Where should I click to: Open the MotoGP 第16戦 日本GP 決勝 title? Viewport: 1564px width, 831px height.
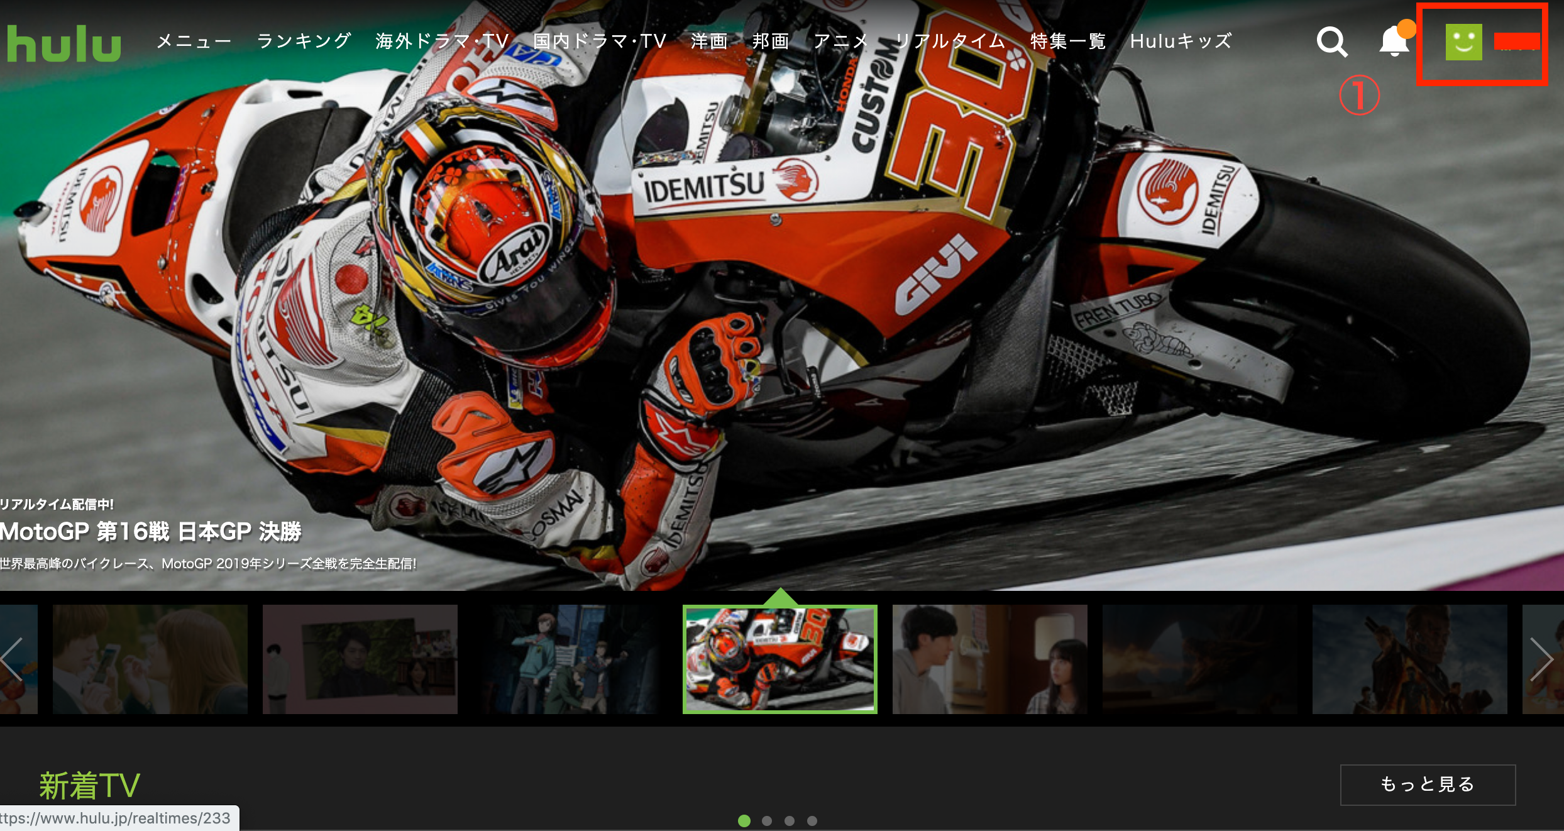coord(151,532)
